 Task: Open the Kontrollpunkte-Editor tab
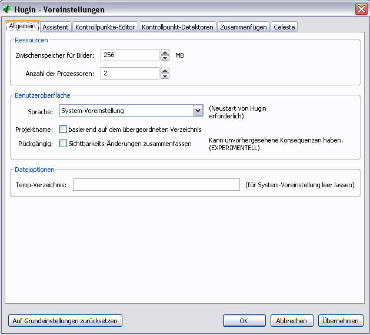pos(105,27)
